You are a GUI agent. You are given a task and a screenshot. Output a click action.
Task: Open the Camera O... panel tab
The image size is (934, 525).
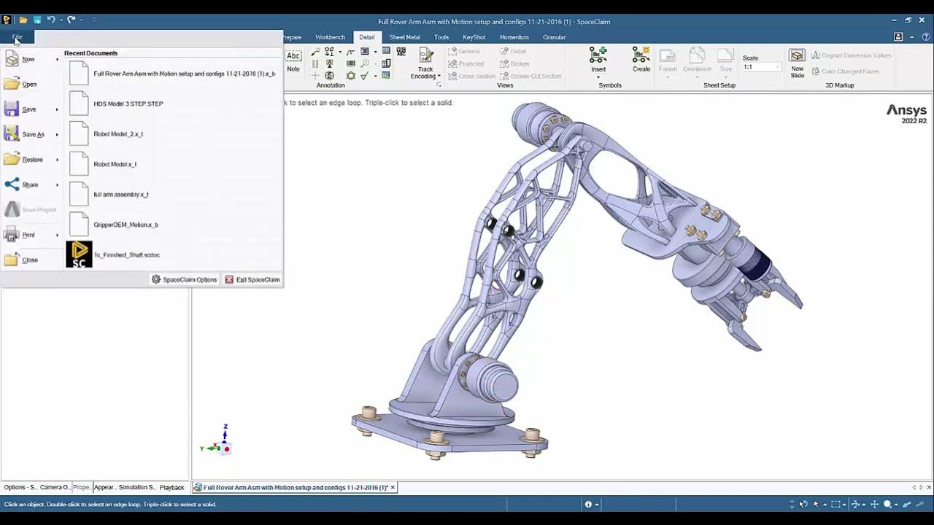pyautogui.click(x=55, y=487)
